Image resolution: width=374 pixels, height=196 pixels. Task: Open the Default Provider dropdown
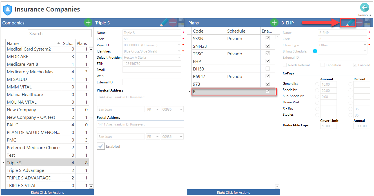[179, 57]
